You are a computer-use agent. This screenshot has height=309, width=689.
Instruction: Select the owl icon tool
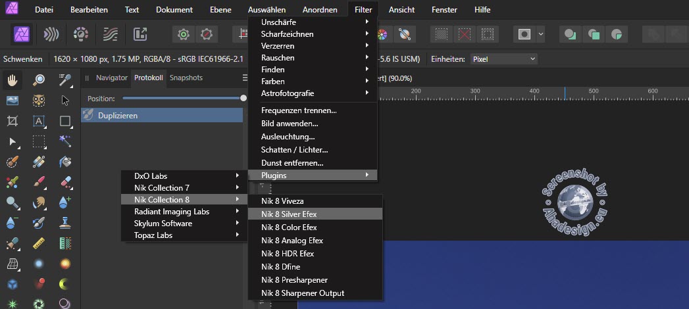pos(39,101)
